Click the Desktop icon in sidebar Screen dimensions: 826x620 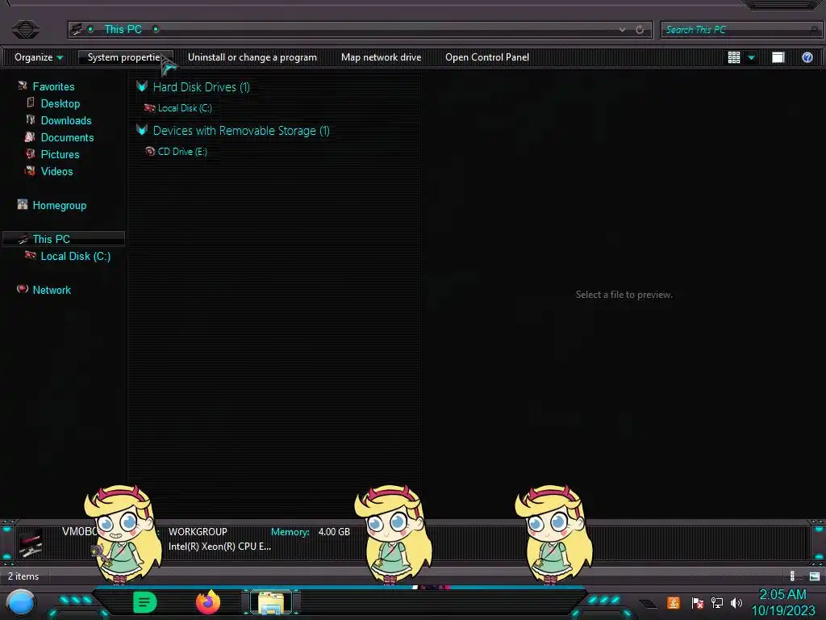coord(31,103)
